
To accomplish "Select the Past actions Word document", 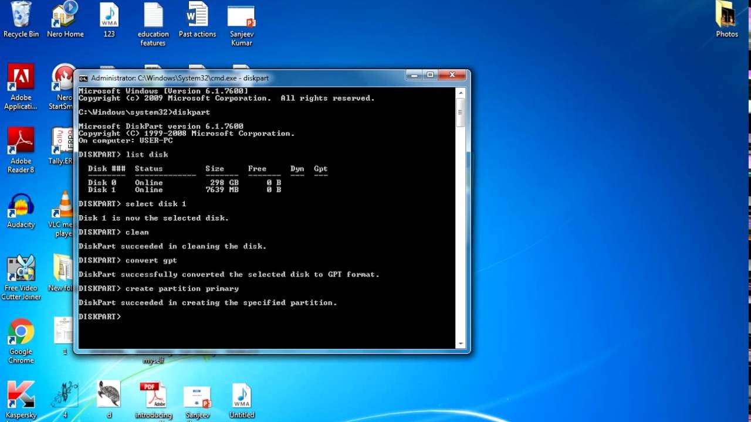I will point(197,21).
